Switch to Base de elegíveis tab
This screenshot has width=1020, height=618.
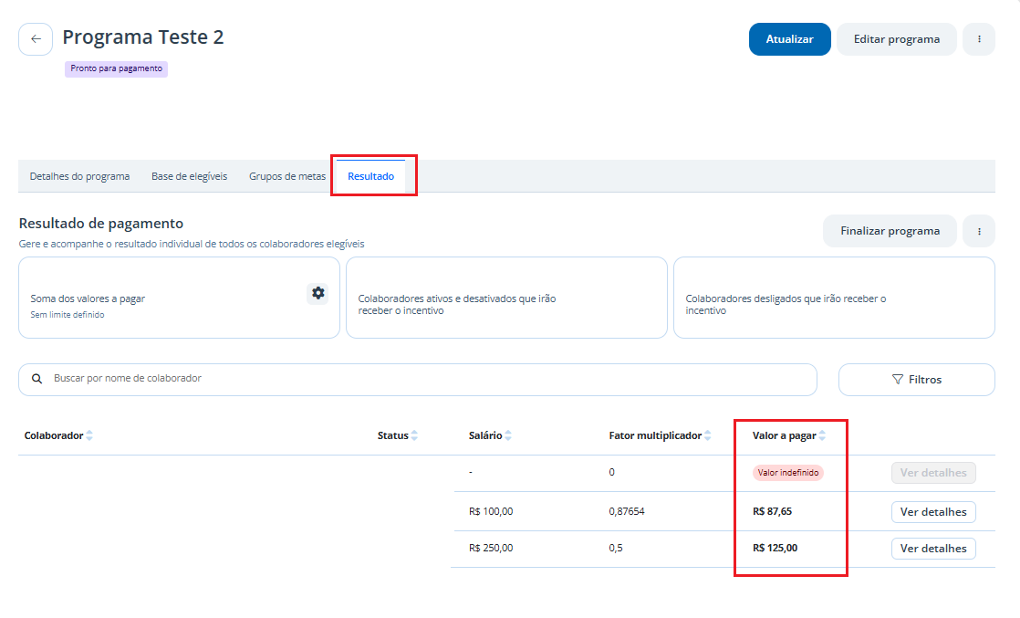[189, 176]
